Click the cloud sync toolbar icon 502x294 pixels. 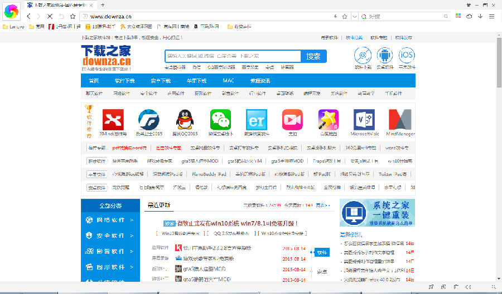pos(469,16)
